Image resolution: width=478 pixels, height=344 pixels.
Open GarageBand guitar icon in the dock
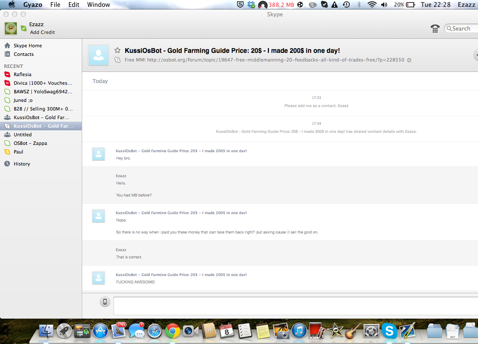coord(353,331)
